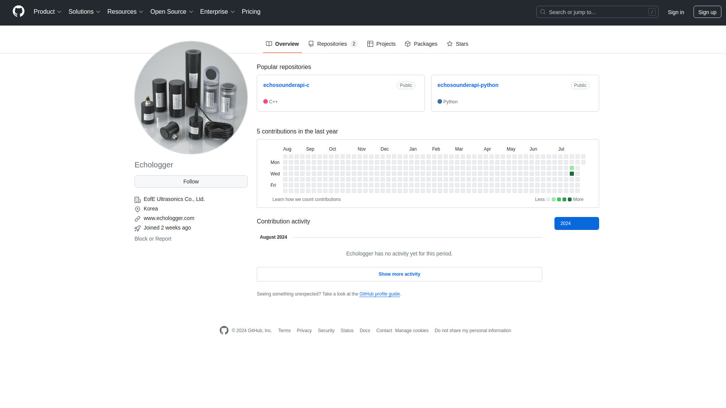Click the Public badge on echosounderapi-python
Viewport: 726px width, 408px height.
pyautogui.click(x=580, y=85)
